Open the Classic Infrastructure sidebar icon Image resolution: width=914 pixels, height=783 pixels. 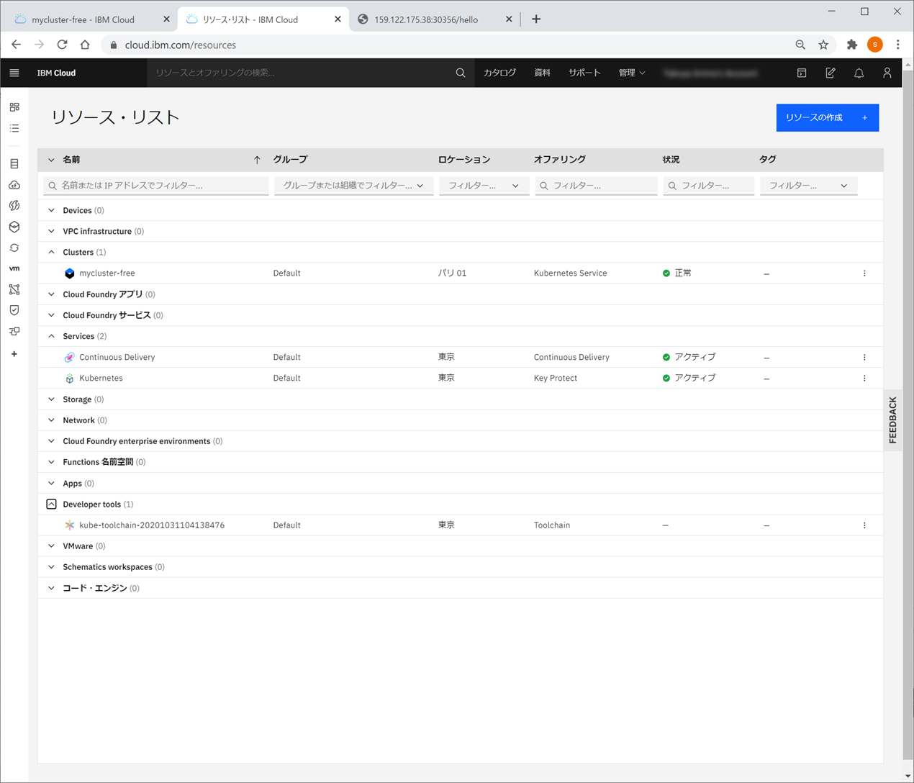[14, 164]
